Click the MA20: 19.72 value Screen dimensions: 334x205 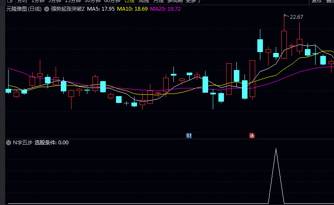pyautogui.click(x=165, y=9)
